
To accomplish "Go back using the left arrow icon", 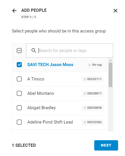I will coord(14,11).
